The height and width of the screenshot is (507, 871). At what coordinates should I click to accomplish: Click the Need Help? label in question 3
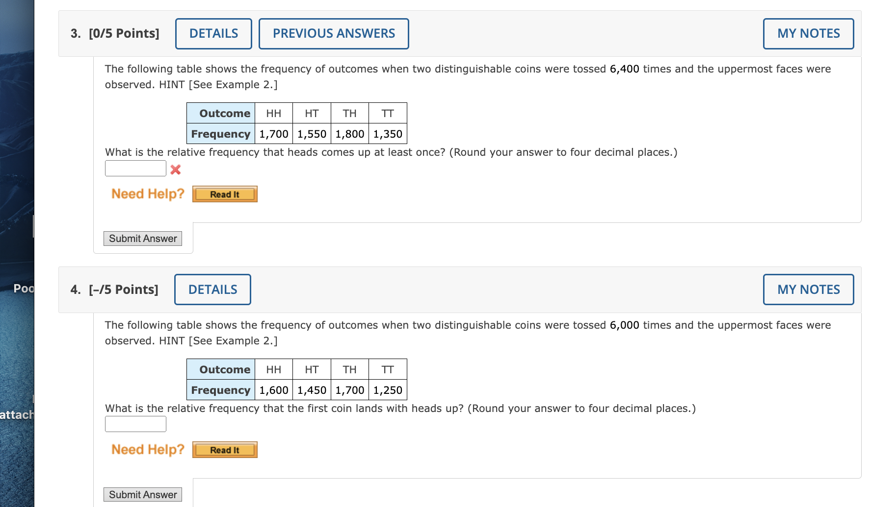[x=147, y=193]
